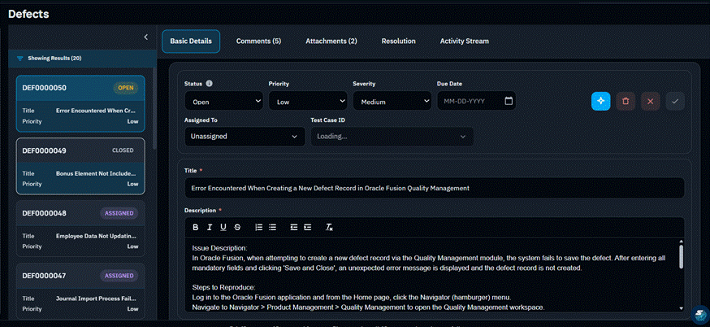Click the ASSIGNED badge on DEF0000048
The image size is (710, 327).
coord(119,213)
